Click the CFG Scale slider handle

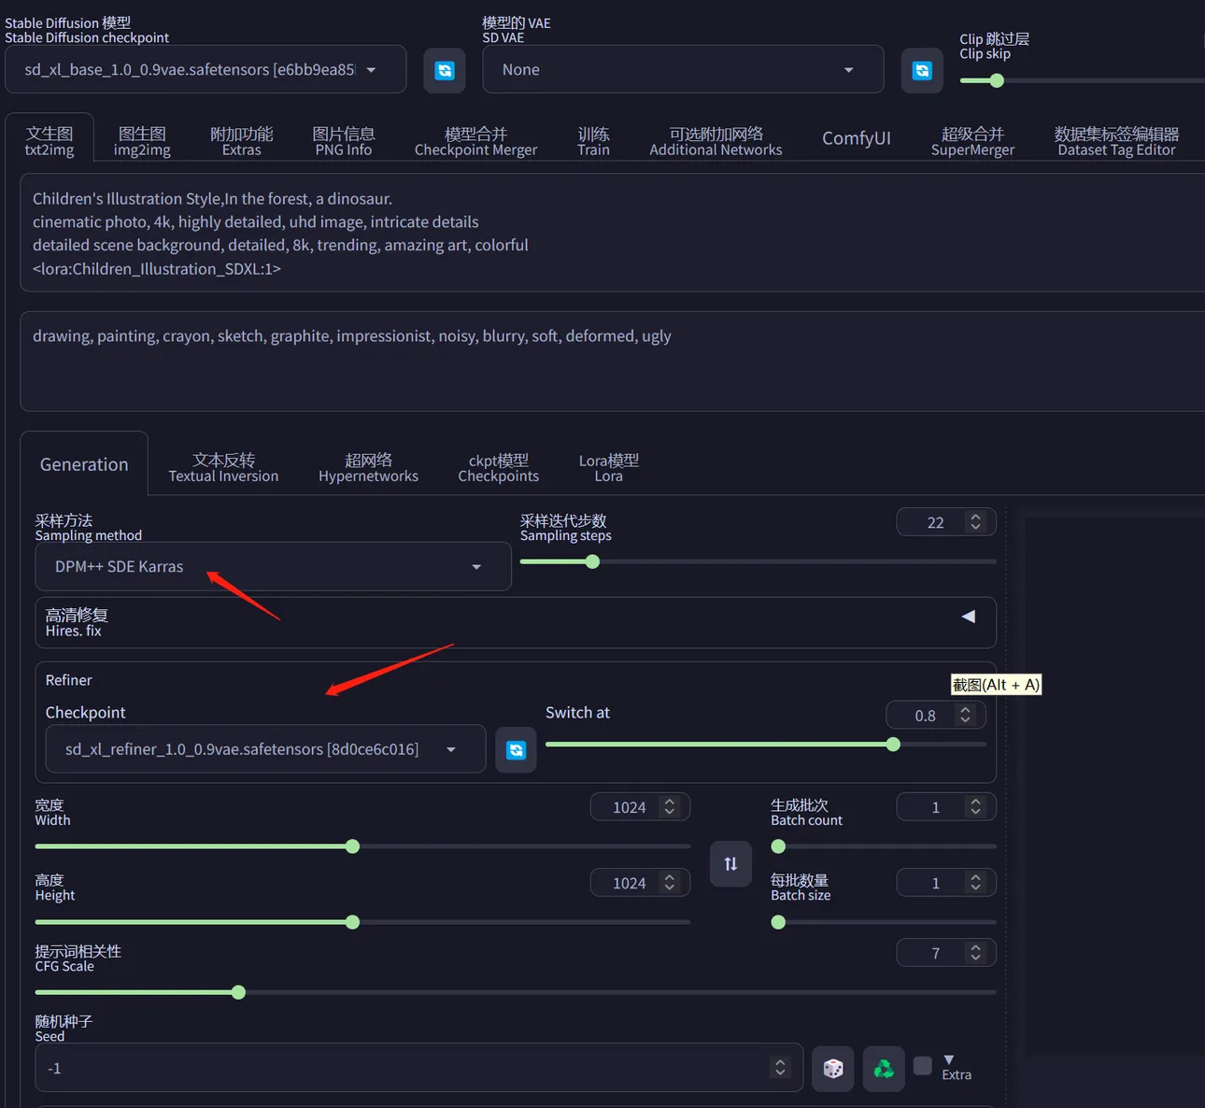pyautogui.click(x=238, y=992)
